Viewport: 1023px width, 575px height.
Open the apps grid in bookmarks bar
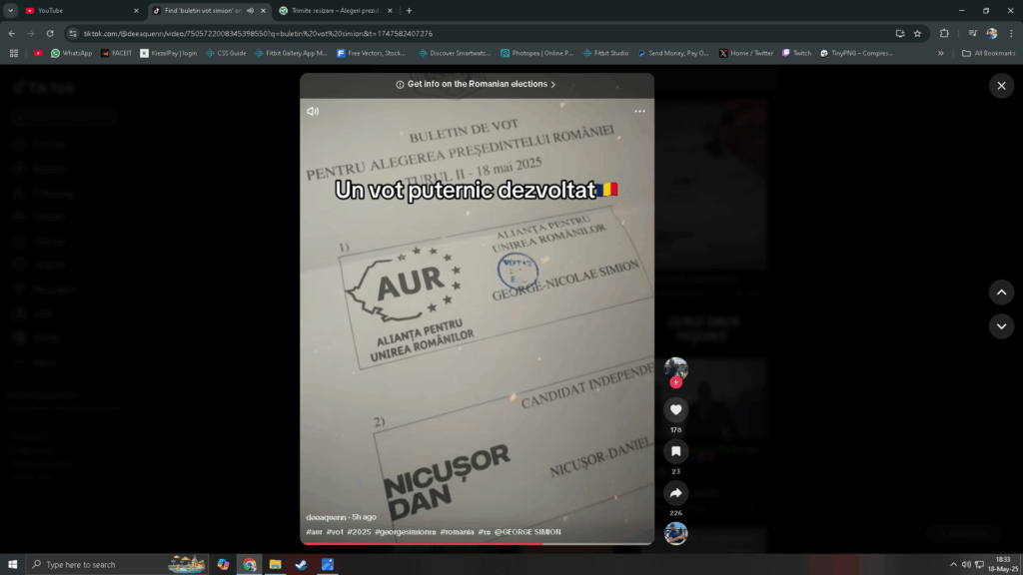pyautogui.click(x=14, y=54)
